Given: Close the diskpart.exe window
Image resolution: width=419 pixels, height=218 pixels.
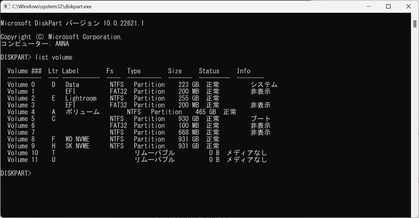Looking at the screenshot, I should coord(408,6).
